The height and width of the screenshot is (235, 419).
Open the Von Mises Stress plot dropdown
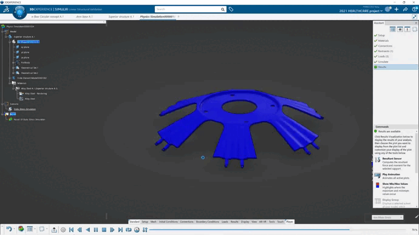pyautogui.click(x=387, y=217)
